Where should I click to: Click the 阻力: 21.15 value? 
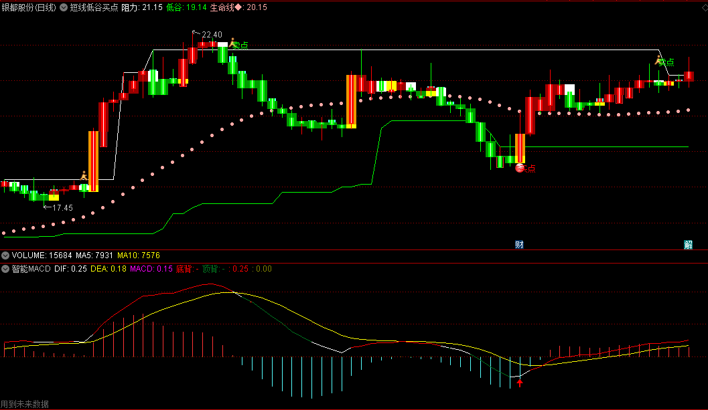click(142, 7)
